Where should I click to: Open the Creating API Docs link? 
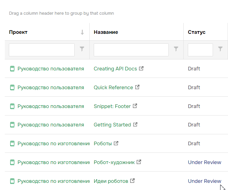pos(115,69)
